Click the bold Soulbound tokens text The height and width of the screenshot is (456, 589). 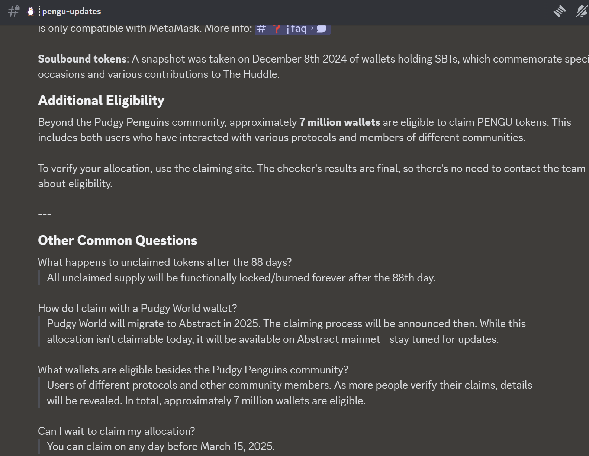pyautogui.click(x=82, y=59)
